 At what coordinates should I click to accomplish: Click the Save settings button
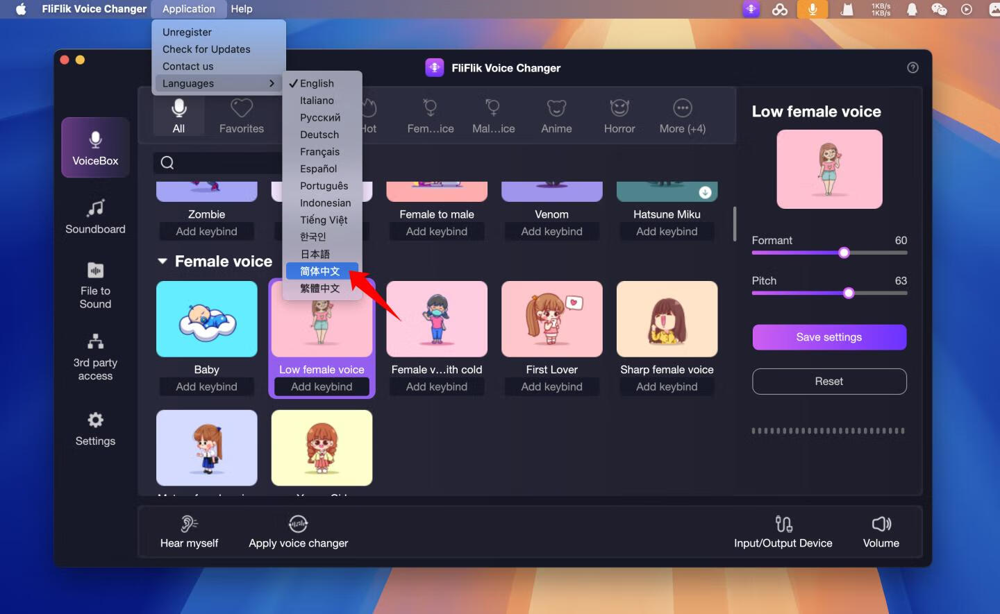828,337
